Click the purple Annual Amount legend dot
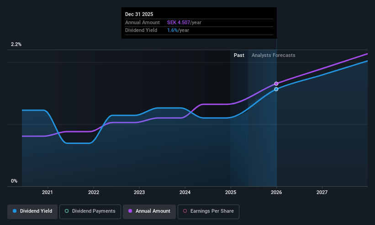The image size is (375, 225). pyautogui.click(x=130, y=211)
